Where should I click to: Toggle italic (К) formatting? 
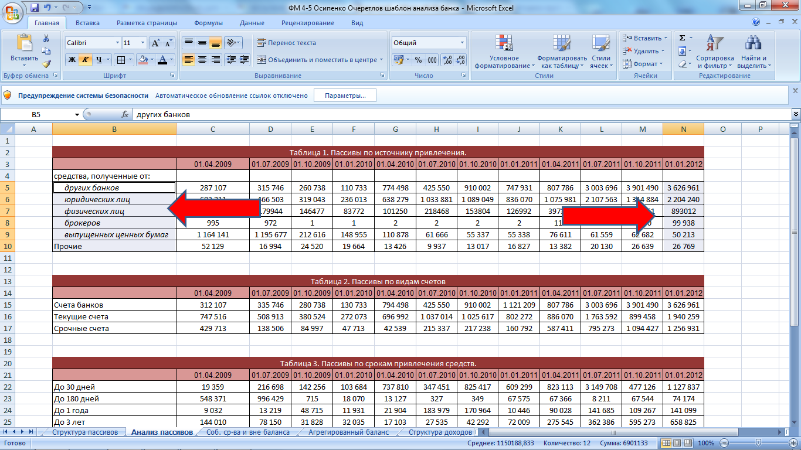(86, 60)
